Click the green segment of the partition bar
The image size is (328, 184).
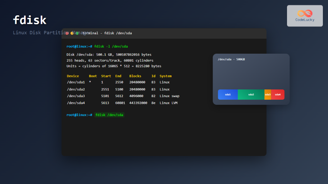[x=251, y=95]
